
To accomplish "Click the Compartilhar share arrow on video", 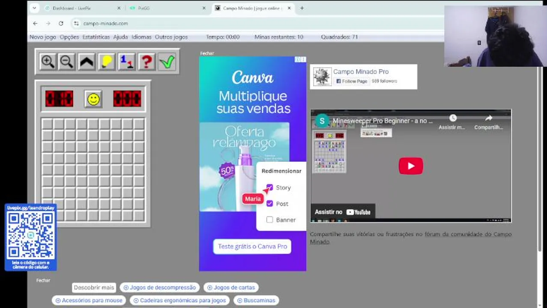I will [x=488, y=118].
